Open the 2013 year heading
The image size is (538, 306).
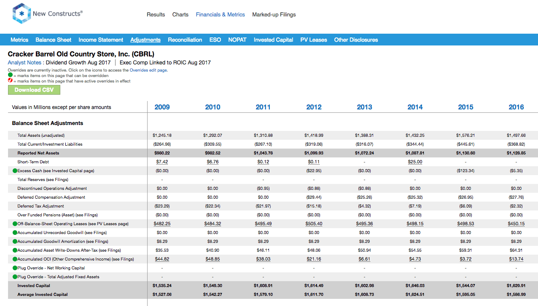365,107
